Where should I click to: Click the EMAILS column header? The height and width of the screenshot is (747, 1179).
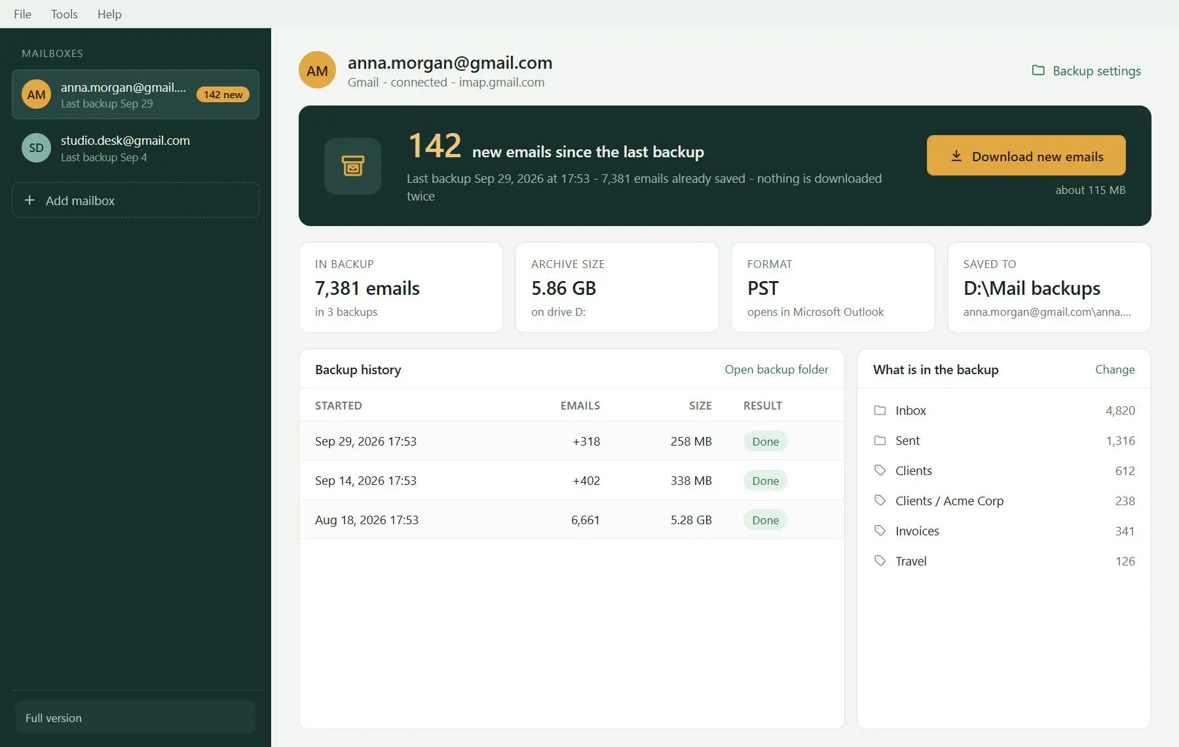[x=580, y=406]
